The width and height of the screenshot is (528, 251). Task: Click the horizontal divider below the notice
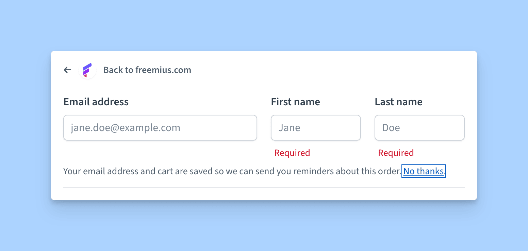coord(264,187)
